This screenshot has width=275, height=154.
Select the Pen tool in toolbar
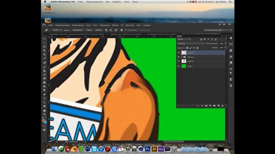tap(44, 95)
